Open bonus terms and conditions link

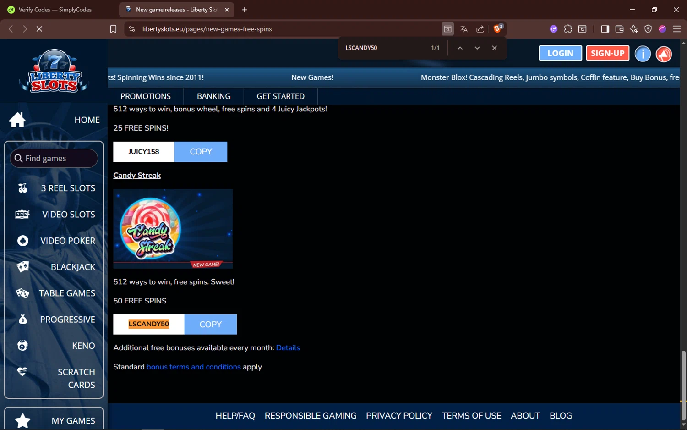pos(193,367)
